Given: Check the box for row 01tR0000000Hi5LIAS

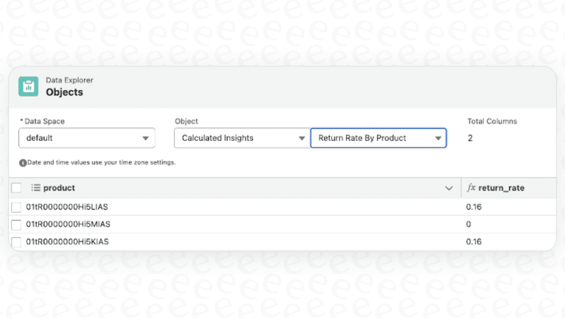Looking at the screenshot, I should coord(16,207).
